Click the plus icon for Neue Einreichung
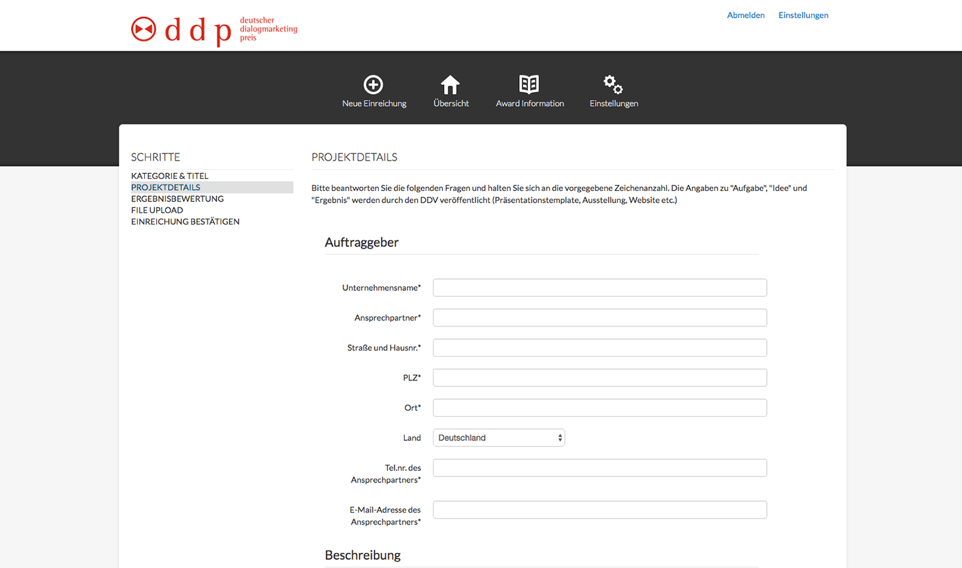 click(x=373, y=85)
